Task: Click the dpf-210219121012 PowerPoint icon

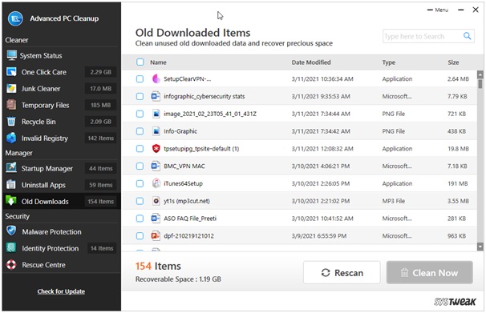Action: pos(156,235)
